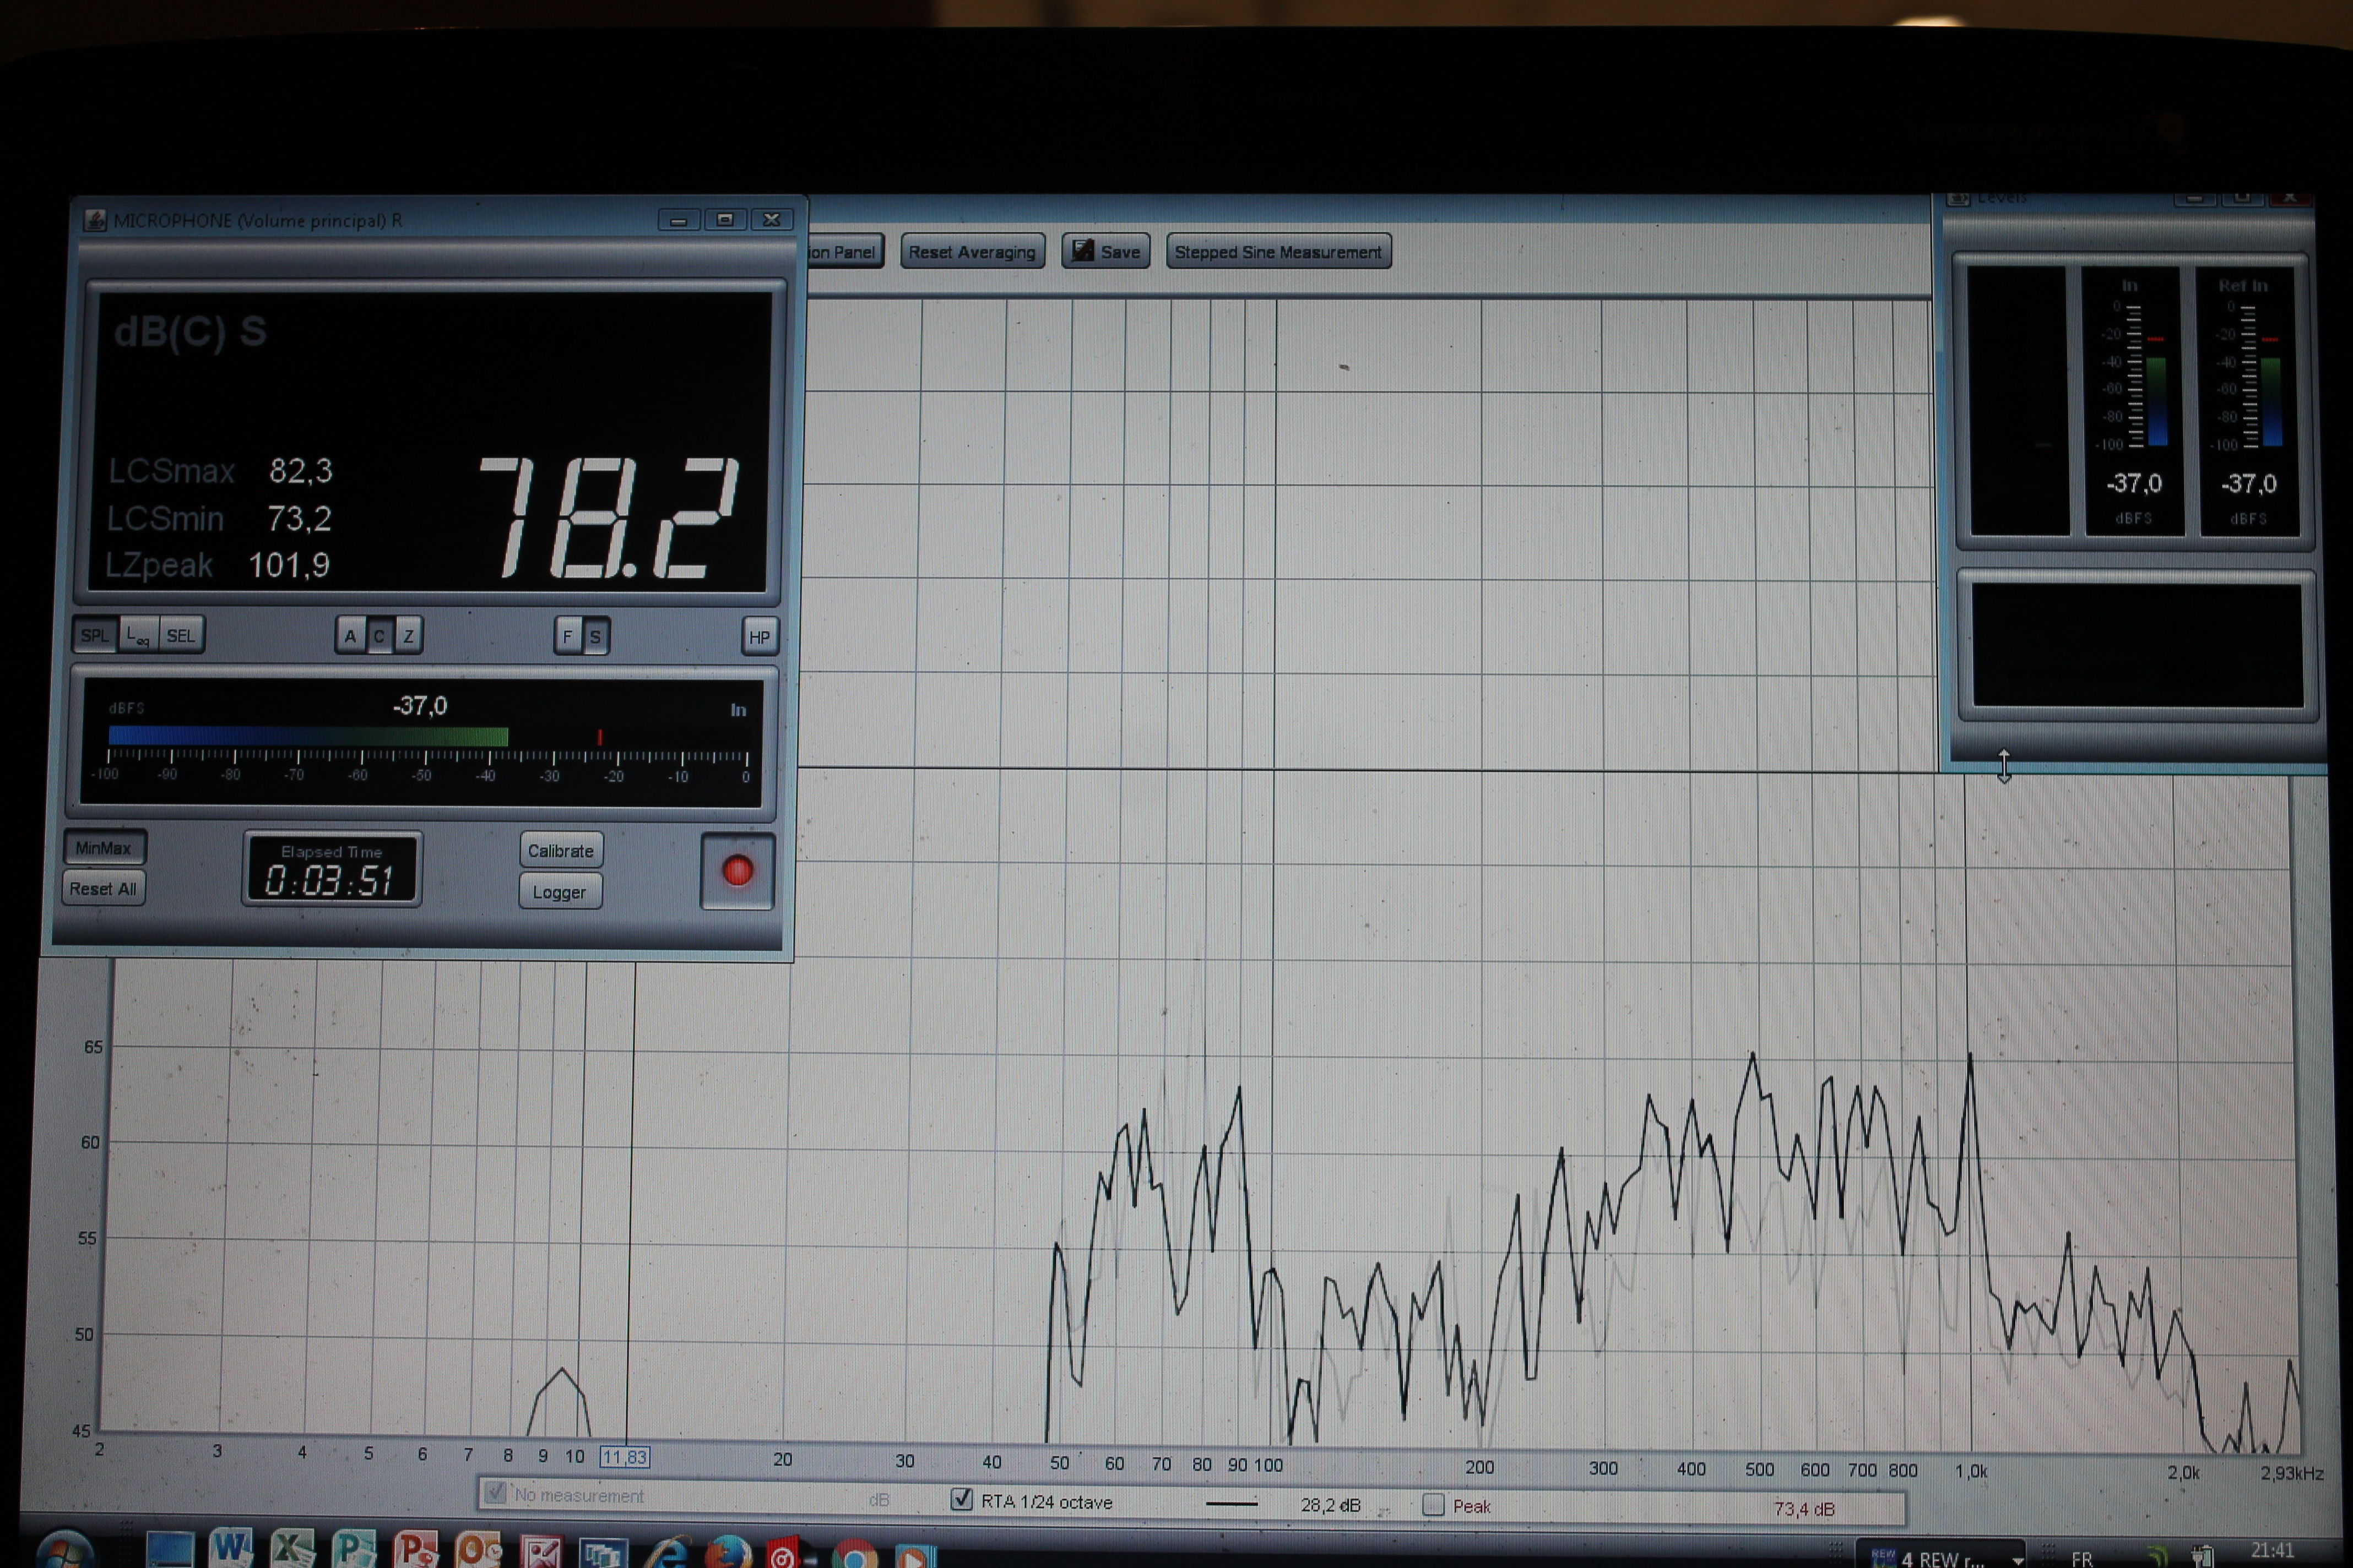Click the Calibrate button
The image size is (2353, 1568).
tap(560, 851)
